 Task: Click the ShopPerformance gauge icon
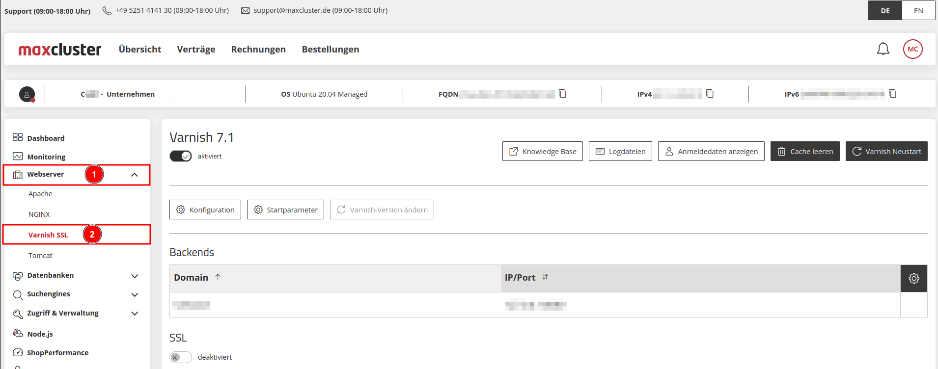click(x=18, y=352)
